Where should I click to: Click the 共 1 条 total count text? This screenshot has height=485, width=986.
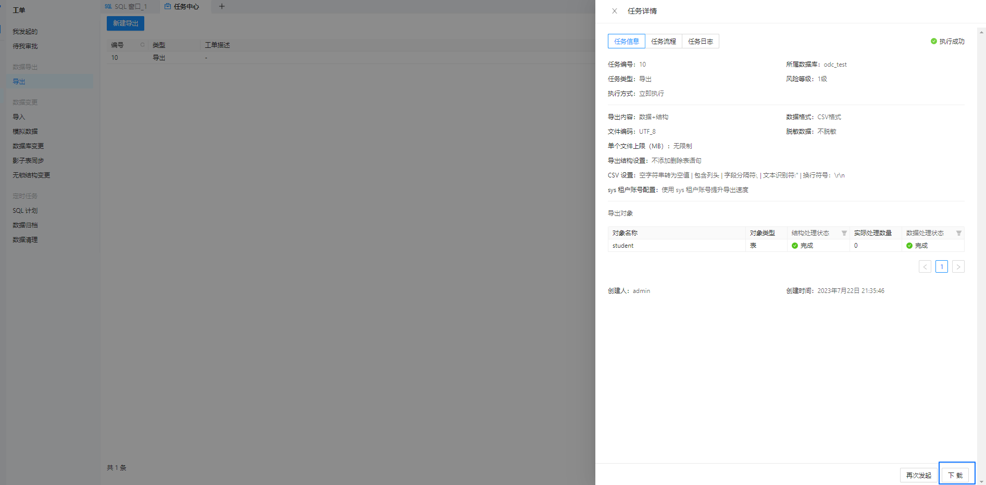(117, 468)
